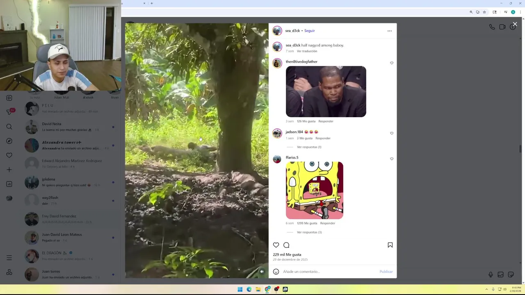This screenshot has width=525, height=295.
Task: Open the hamburger More menu in sidebar
Action: (x=9, y=258)
